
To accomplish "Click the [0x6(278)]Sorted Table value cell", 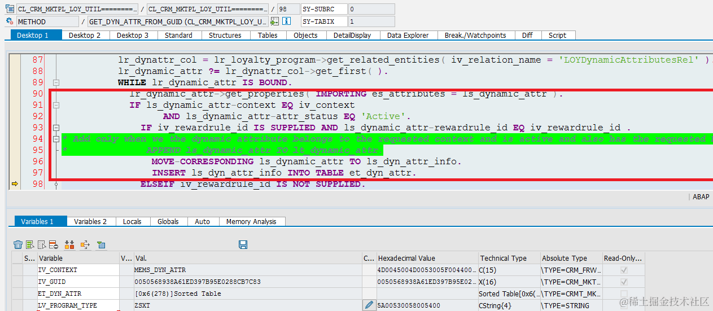I will point(247,294).
